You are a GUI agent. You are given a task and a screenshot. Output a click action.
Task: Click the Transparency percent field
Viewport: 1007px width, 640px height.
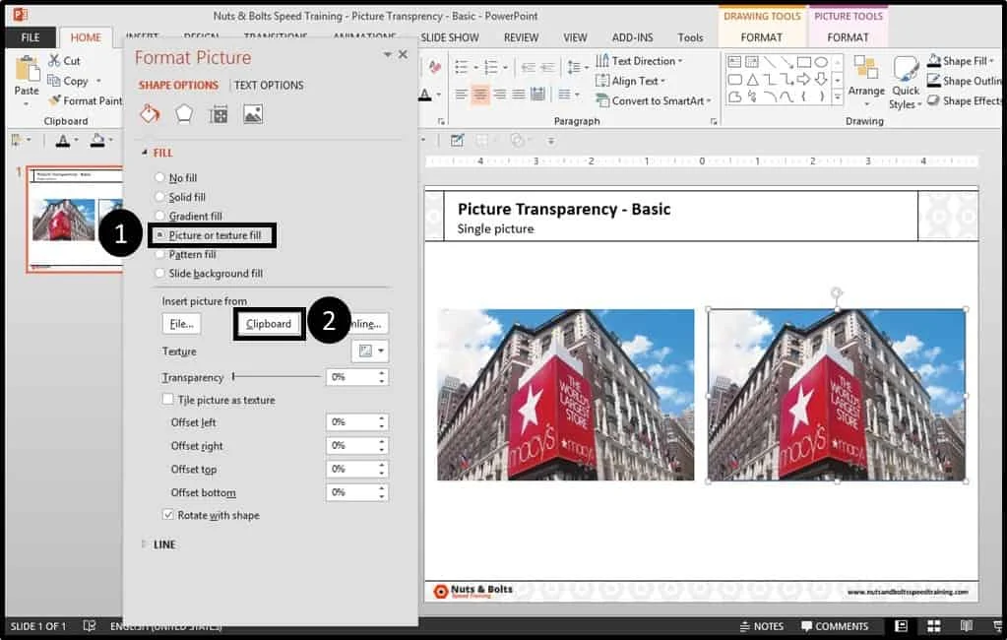coord(352,377)
